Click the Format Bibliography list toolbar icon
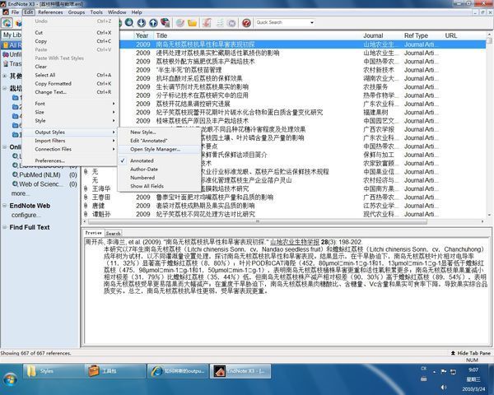Image resolution: width=494 pixels, height=395 pixels. coord(220,23)
